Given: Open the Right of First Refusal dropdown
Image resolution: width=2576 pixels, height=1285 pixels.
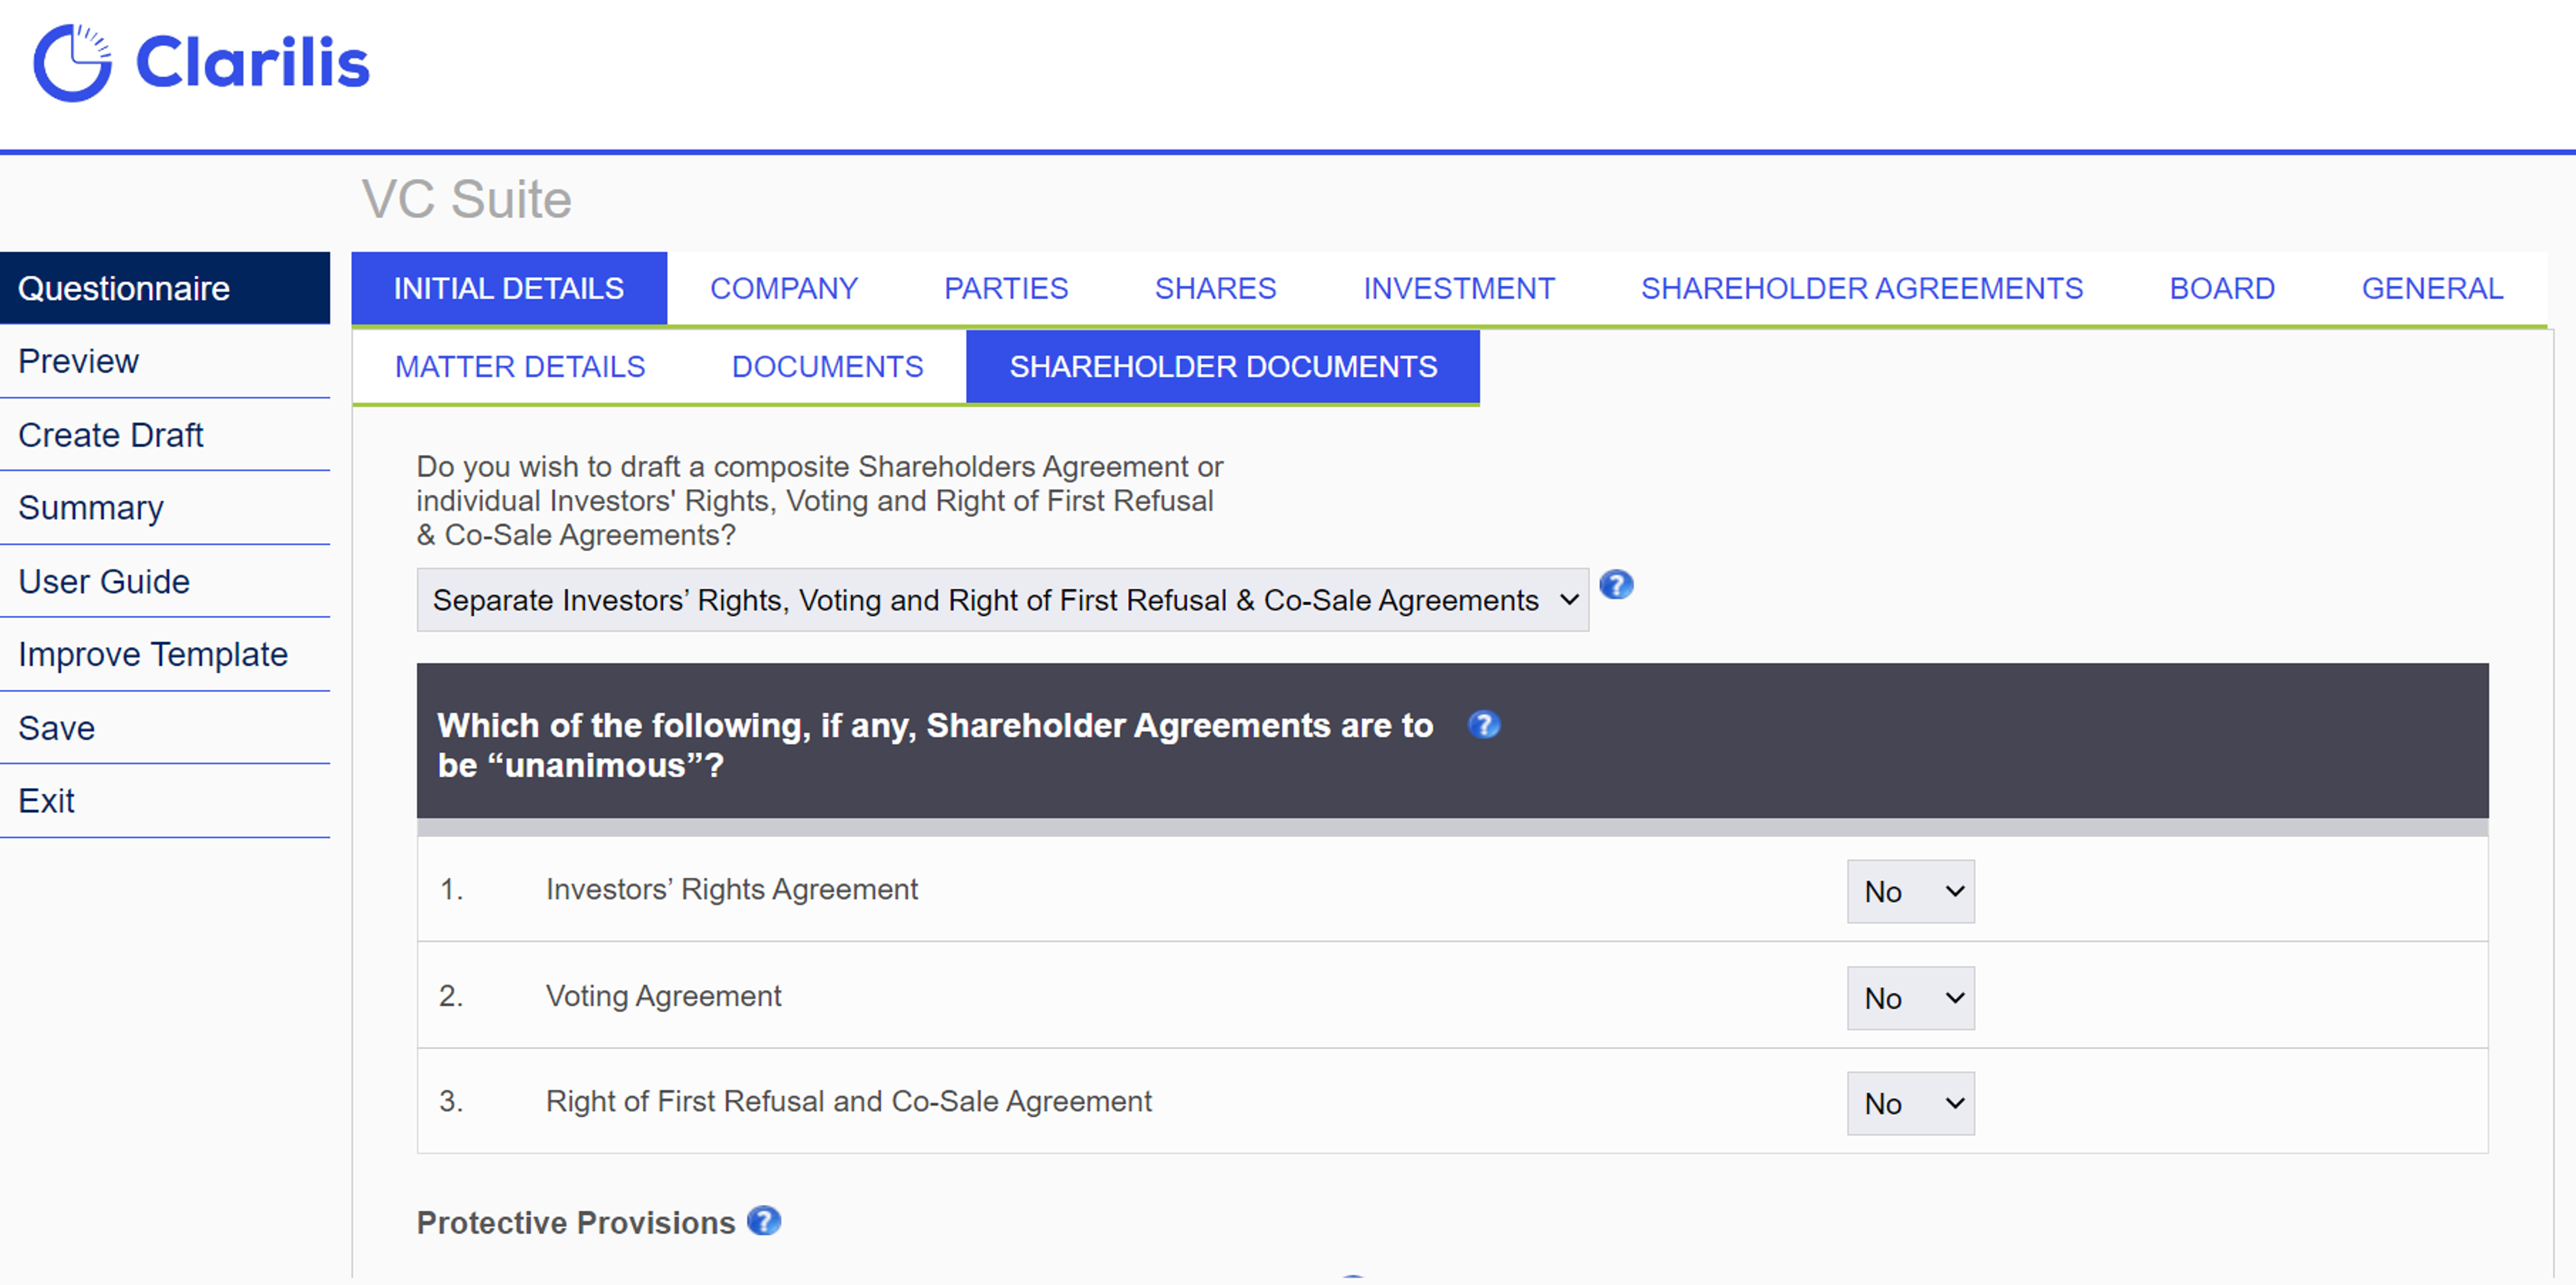Looking at the screenshot, I should (1910, 1103).
